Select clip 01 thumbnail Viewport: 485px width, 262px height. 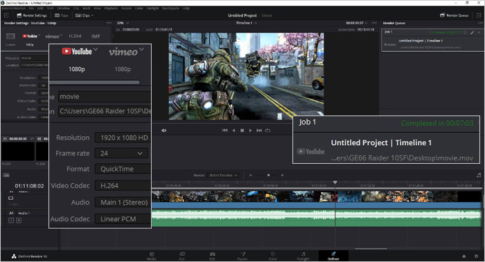pos(18,151)
